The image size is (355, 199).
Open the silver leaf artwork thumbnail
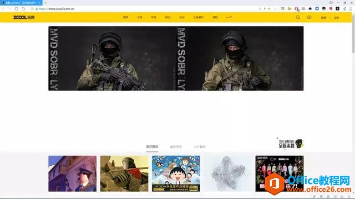pos(228,174)
